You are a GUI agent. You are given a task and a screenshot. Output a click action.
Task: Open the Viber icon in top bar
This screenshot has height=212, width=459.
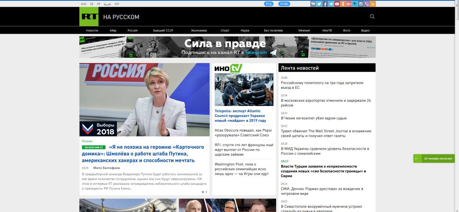coord(367,4)
